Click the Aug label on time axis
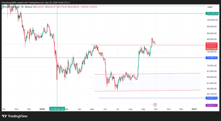This screenshot has width=221, height=121. 131,109
